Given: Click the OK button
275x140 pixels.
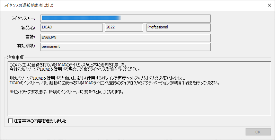Looking at the screenshot, I should point(258,132).
